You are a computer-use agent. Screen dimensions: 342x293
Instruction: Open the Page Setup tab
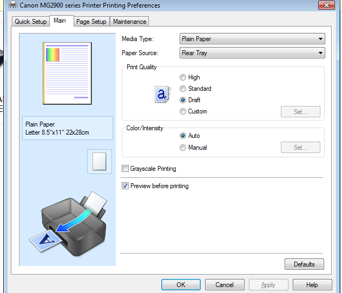pyautogui.click(x=91, y=22)
